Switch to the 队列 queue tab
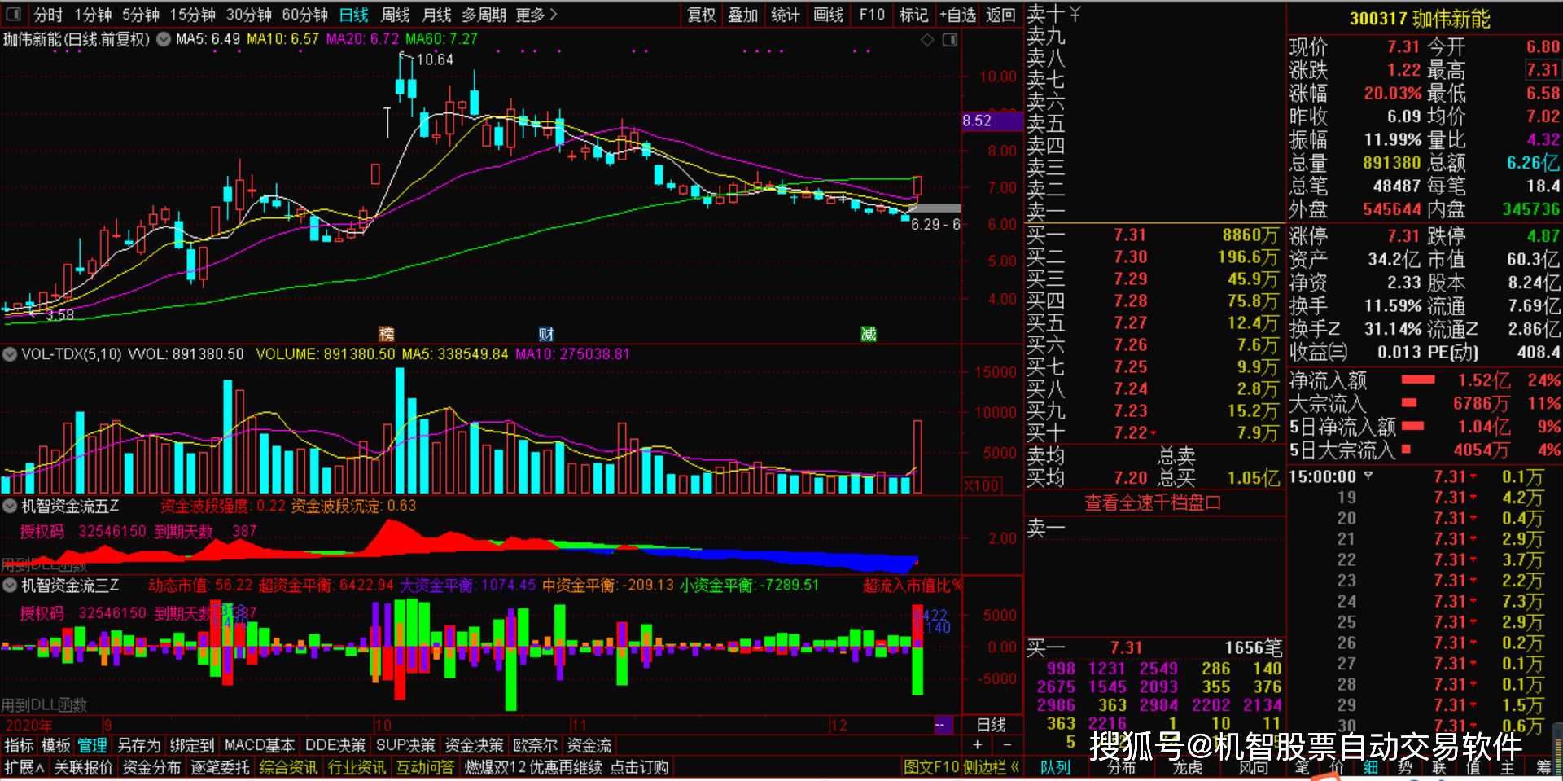1563x781 pixels. 1055,767
